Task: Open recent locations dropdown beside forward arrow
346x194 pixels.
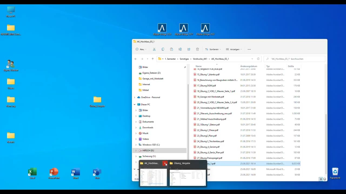Action: point(147,59)
